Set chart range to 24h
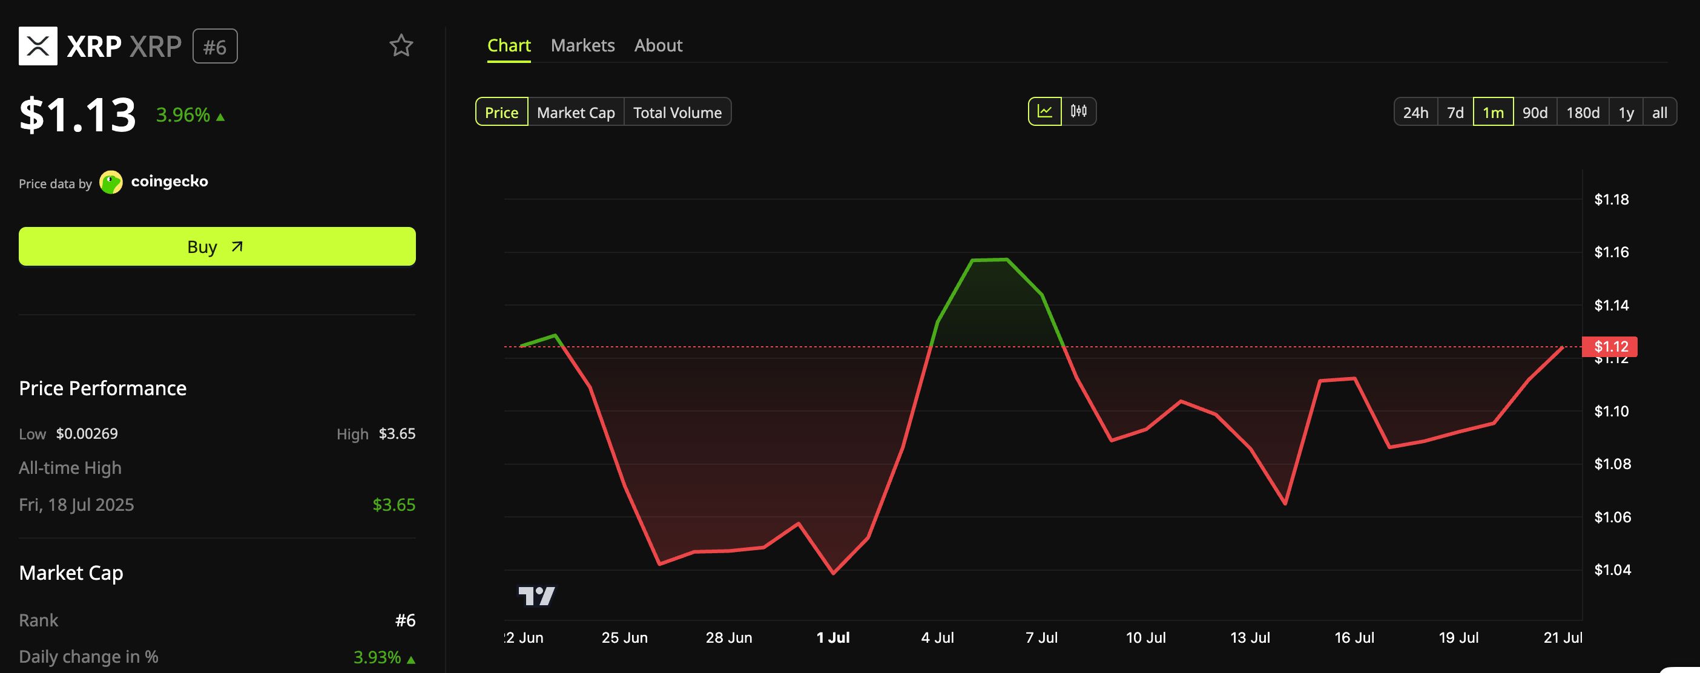The image size is (1700, 673). click(x=1415, y=112)
